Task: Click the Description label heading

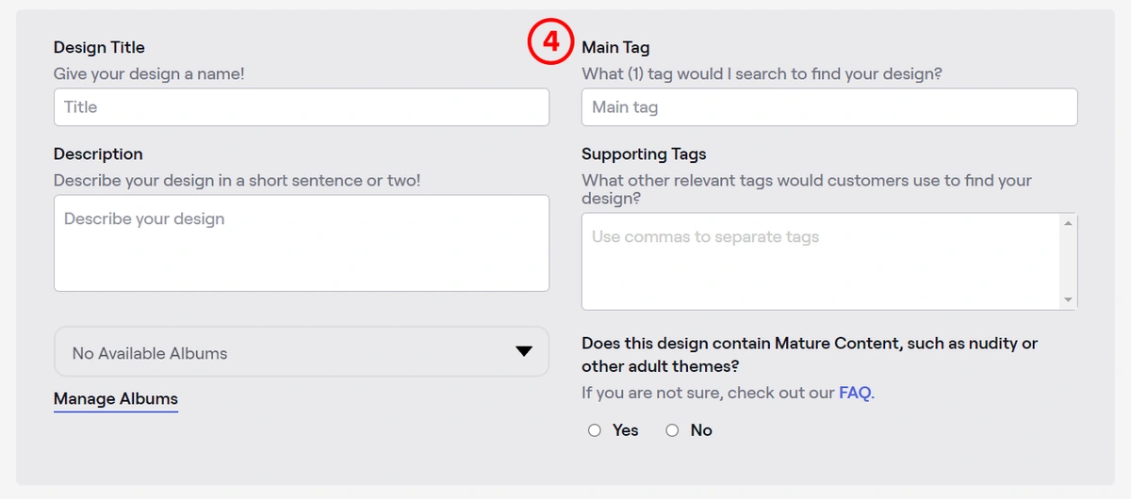Action: click(x=98, y=154)
